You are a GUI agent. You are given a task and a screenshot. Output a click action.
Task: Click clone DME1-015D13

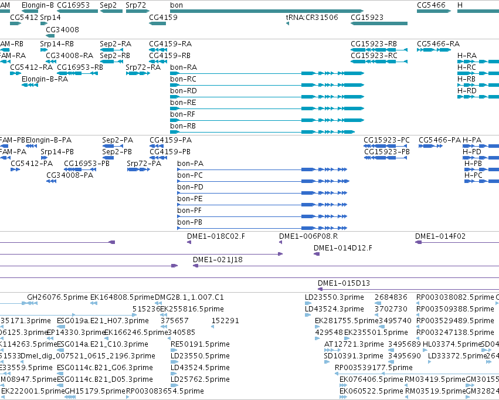pyautogui.click(x=408, y=289)
